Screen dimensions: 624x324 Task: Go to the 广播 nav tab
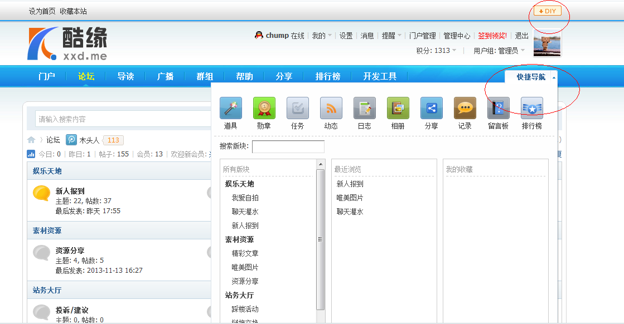[x=165, y=76]
